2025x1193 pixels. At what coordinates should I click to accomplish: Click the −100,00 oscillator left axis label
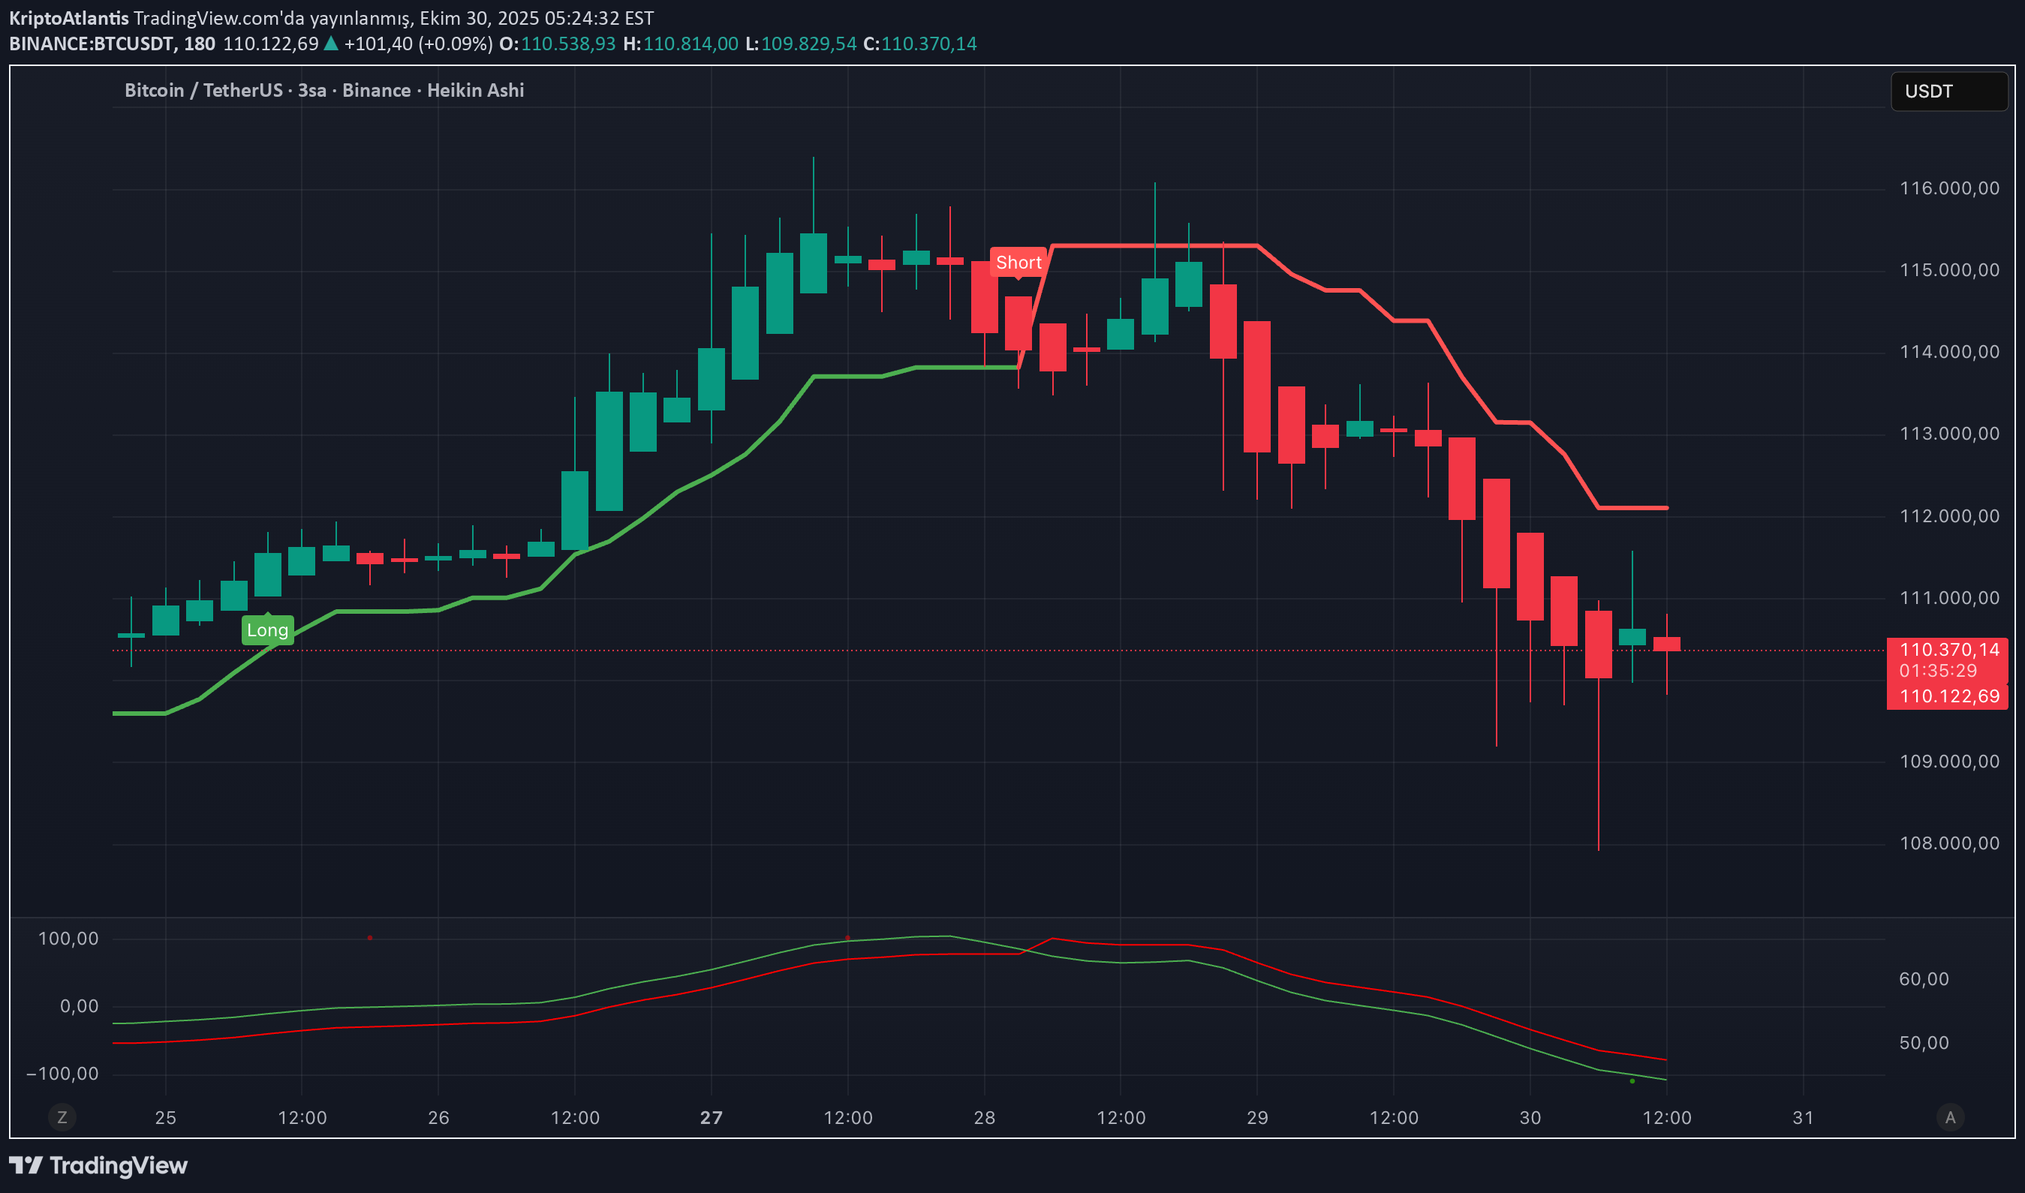coord(63,1073)
